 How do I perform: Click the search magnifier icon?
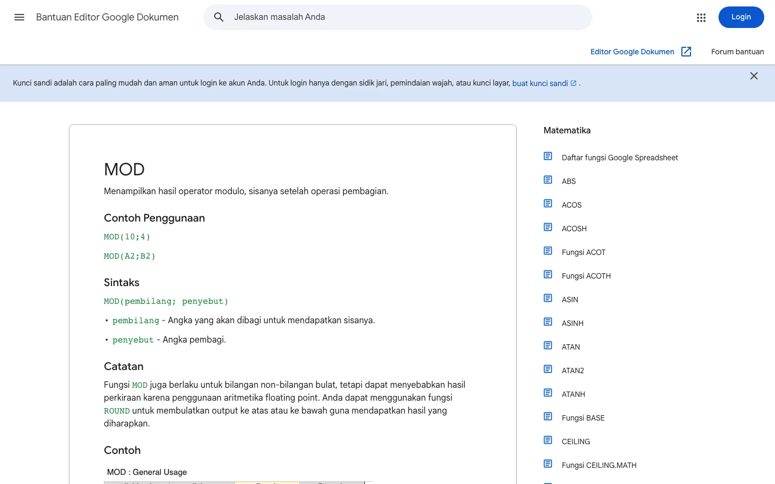[x=219, y=17]
